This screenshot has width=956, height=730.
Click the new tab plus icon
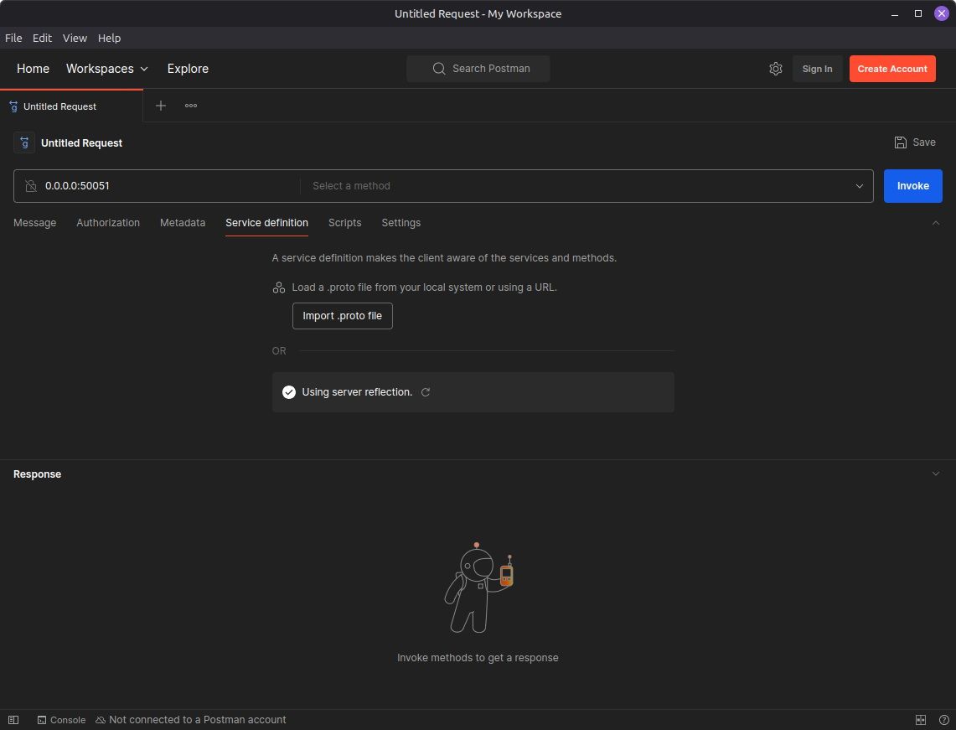coord(161,106)
